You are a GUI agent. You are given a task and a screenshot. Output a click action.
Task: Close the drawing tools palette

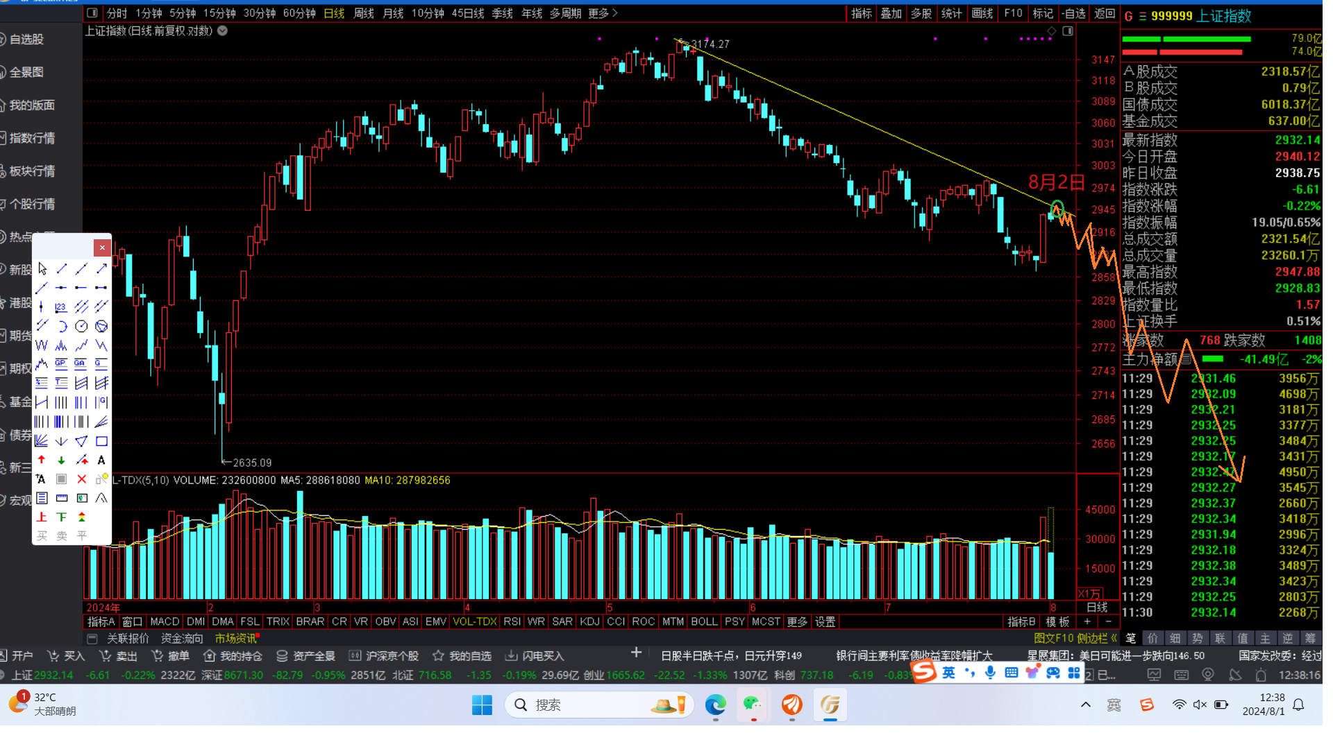(102, 248)
